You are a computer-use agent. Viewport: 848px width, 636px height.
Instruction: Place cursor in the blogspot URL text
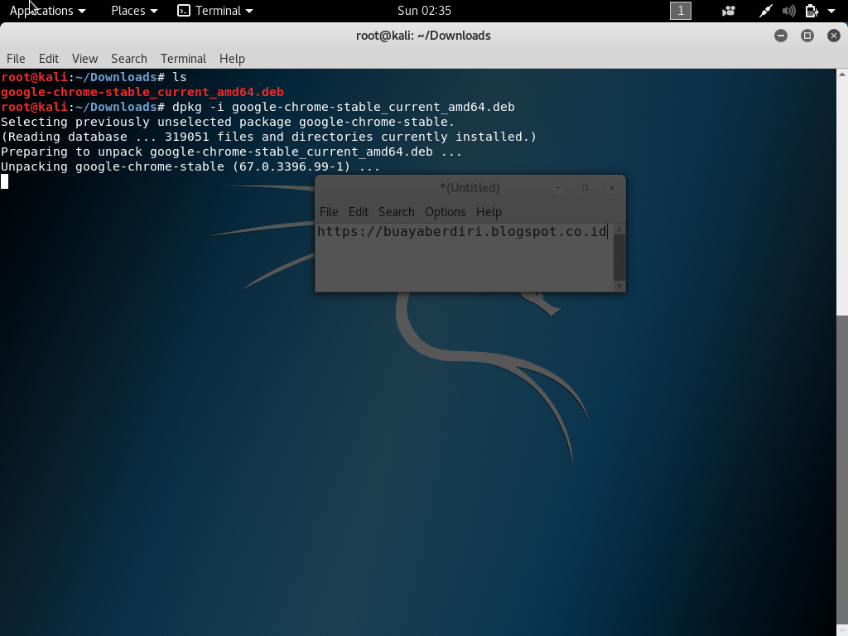point(461,232)
